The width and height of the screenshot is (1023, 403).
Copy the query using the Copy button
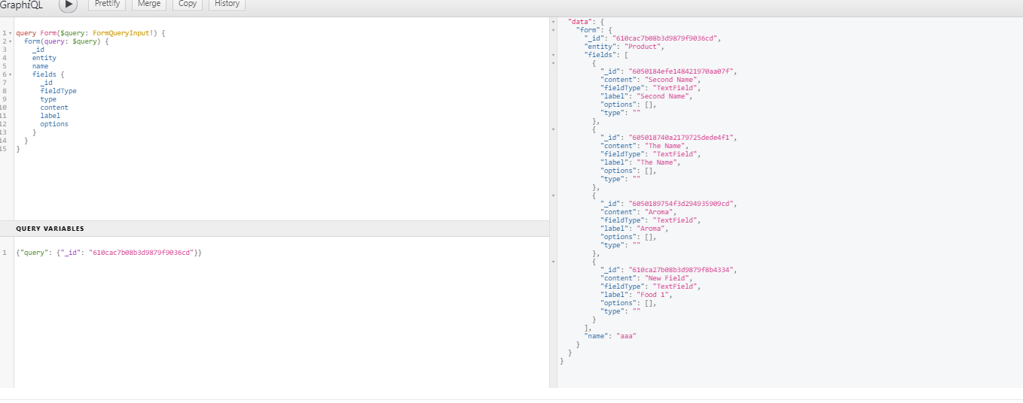[188, 4]
